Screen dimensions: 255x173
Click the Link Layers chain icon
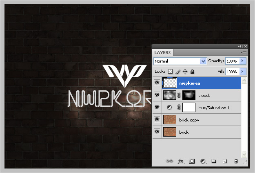click(x=169, y=161)
